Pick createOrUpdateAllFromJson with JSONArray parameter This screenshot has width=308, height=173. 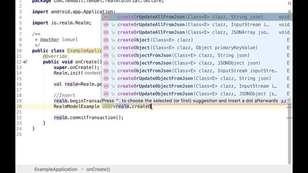pyautogui.click(x=197, y=32)
